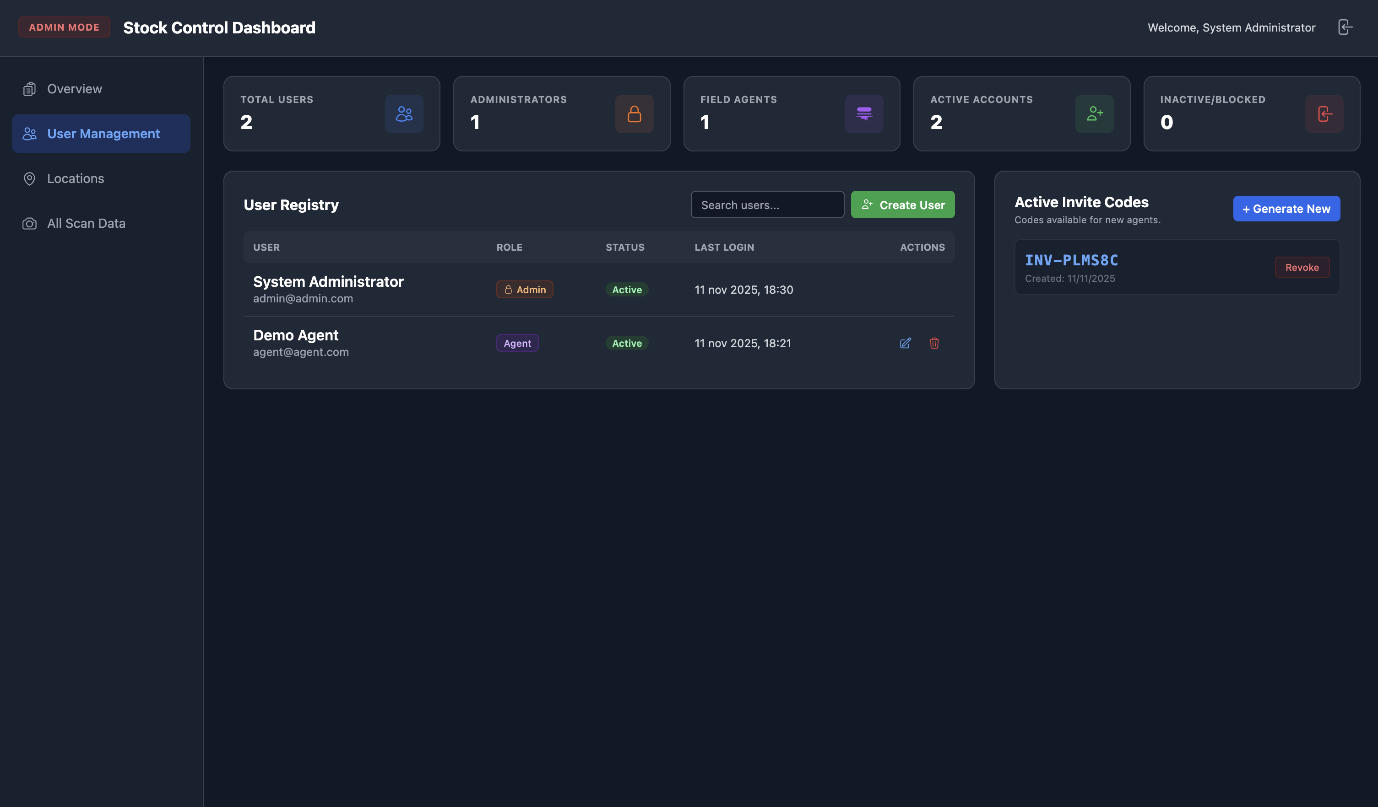1378x807 pixels.
Task: Go to the Locations page
Action: tap(76, 179)
